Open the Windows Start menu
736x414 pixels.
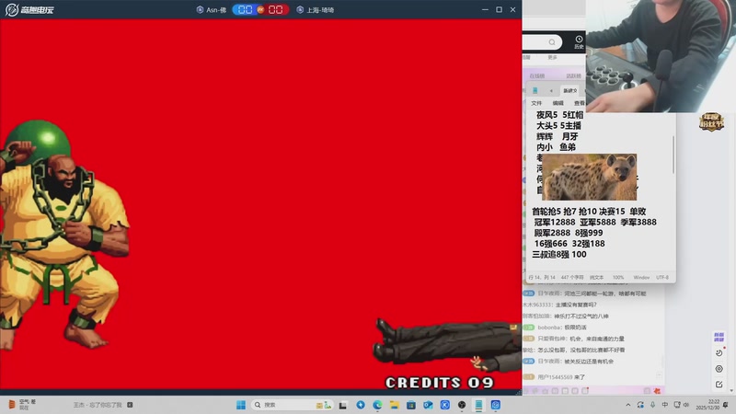241,405
